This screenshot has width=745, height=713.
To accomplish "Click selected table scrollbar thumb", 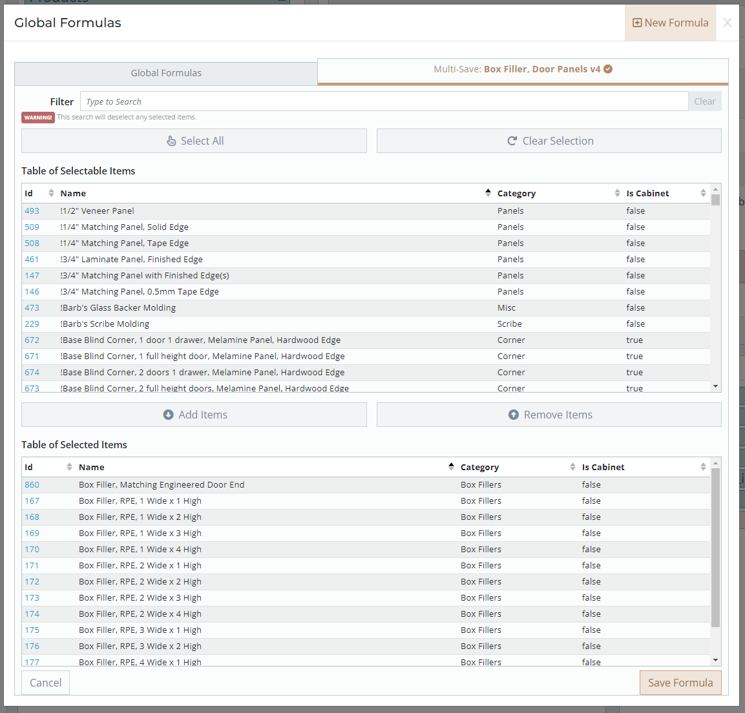I will tap(715, 547).
